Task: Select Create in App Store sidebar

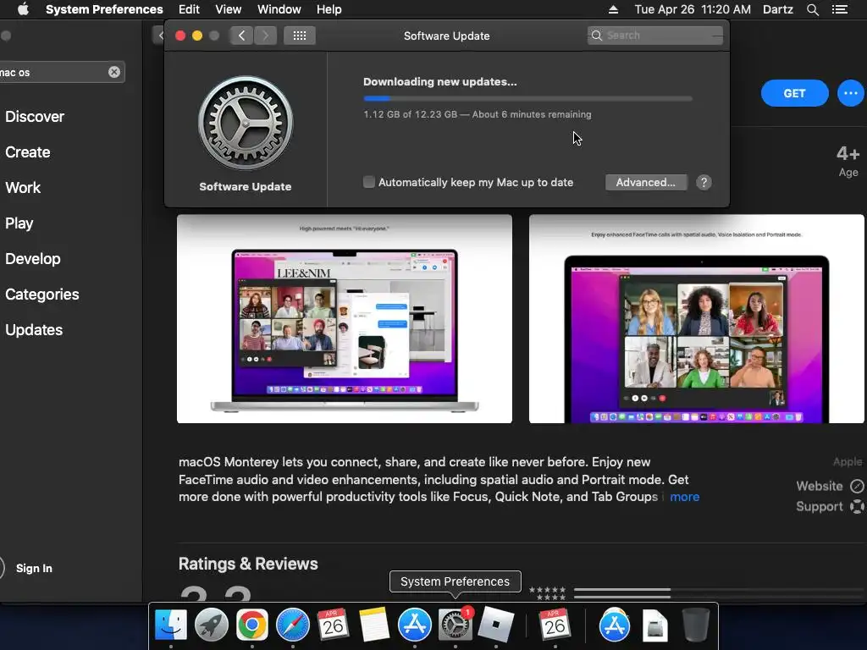Action: 28,152
